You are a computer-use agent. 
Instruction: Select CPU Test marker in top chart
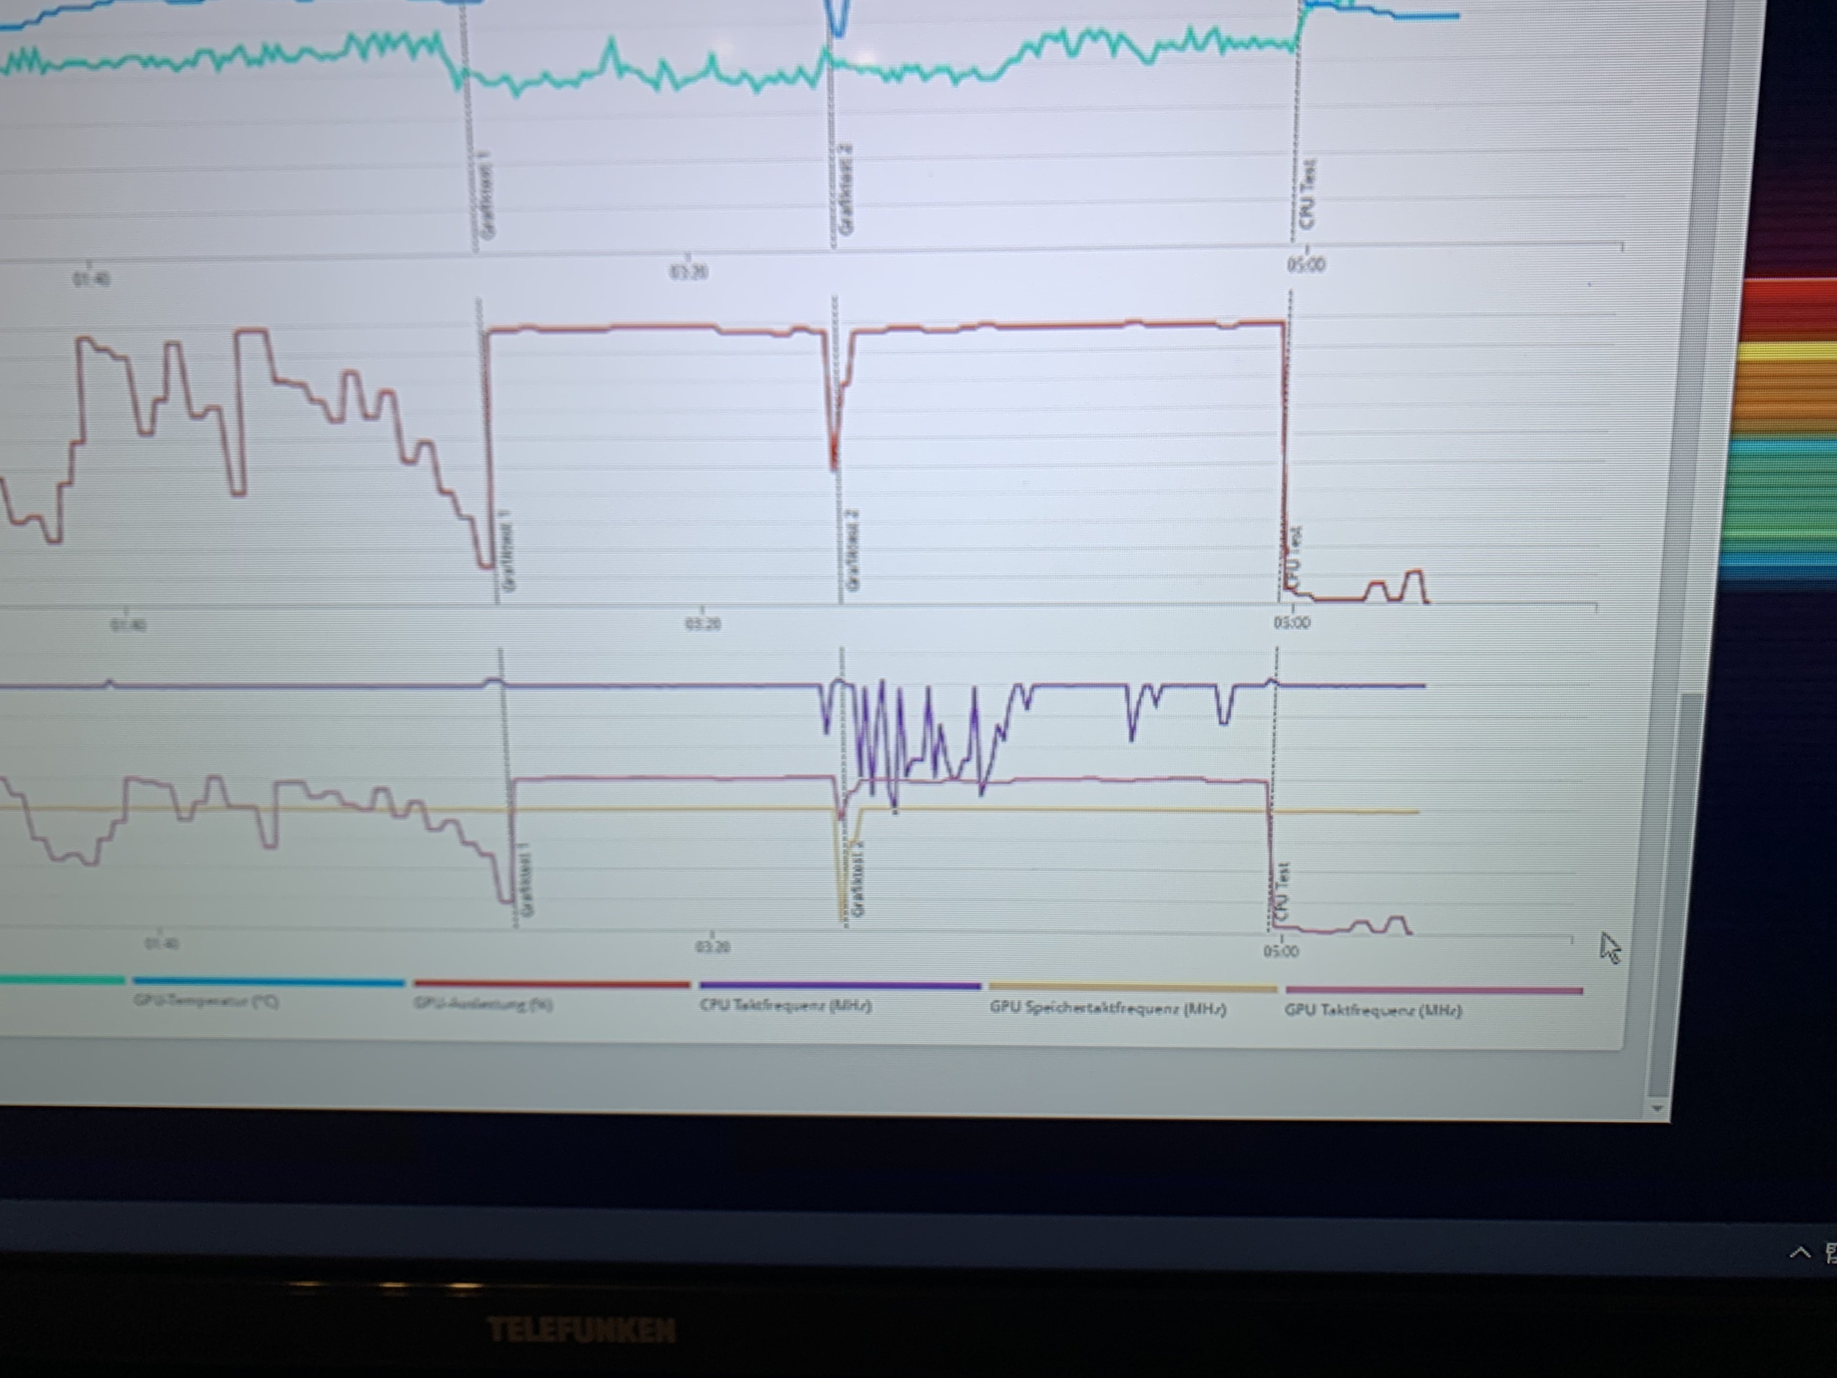point(1308,195)
